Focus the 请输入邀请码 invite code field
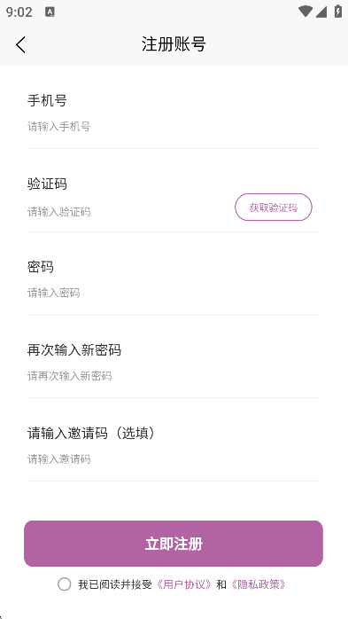 pos(173,459)
